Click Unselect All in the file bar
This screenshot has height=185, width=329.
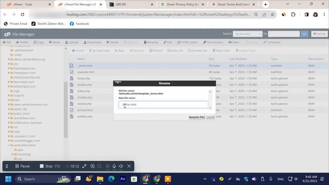point(197,50)
